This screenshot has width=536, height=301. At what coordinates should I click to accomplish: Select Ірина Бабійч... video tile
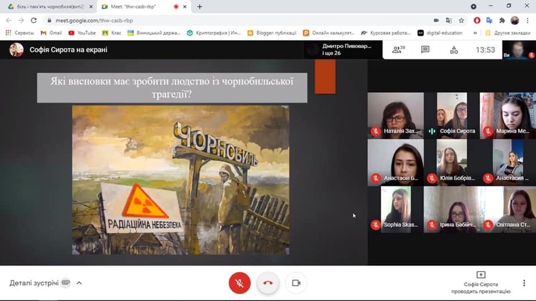(452, 210)
